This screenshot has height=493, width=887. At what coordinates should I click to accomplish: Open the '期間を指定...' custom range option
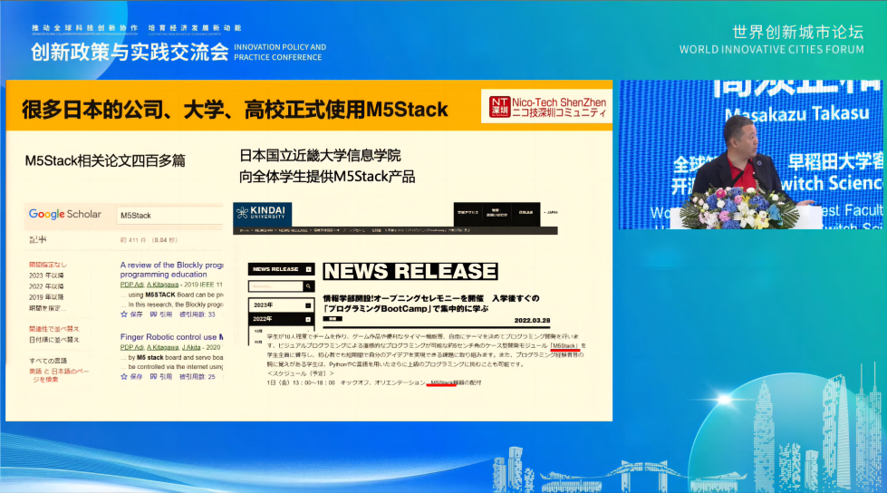pos(47,308)
